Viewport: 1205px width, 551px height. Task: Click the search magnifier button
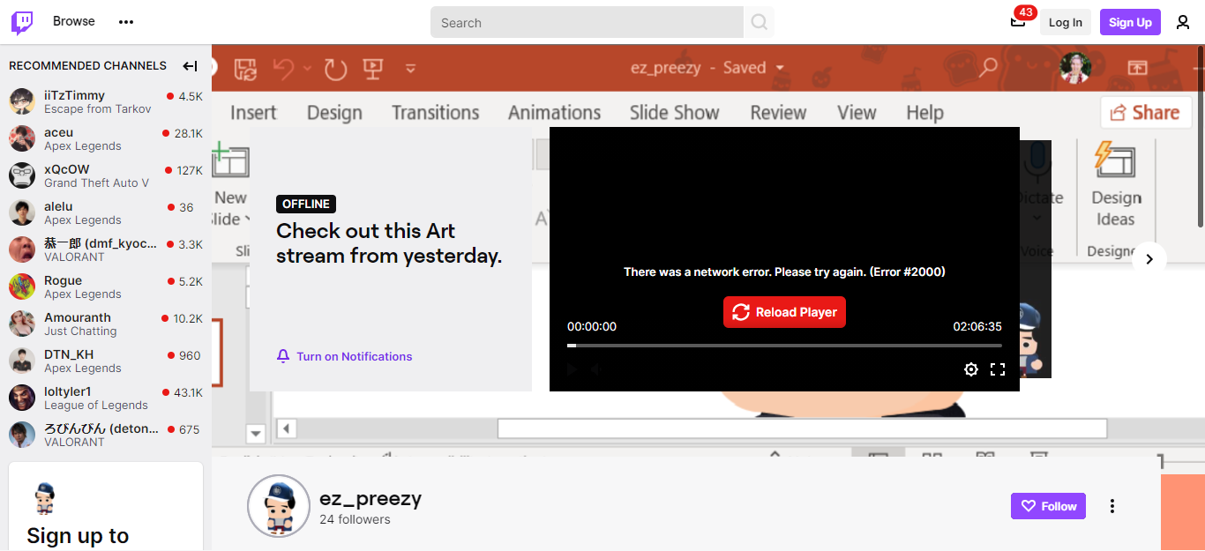759,22
